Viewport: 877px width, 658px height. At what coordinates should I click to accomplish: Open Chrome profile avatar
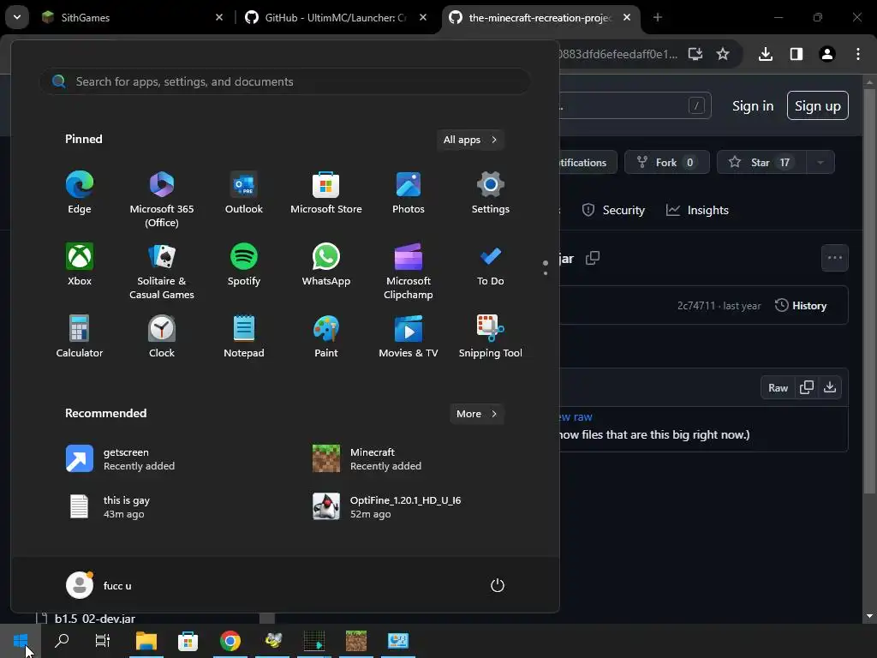(x=827, y=54)
